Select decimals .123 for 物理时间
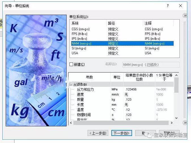Image resolution: width=191 pixels, height=143 pixels. pyautogui.click(x=139, y=115)
